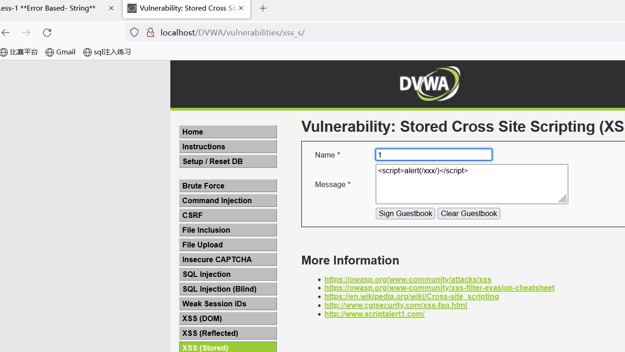Click the insecure connection lock icon
Screen dimensions: 625x352
point(150,33)
